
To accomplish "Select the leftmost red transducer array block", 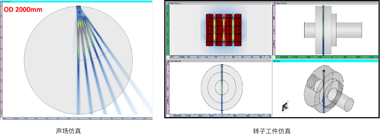I will pos(210,30).
